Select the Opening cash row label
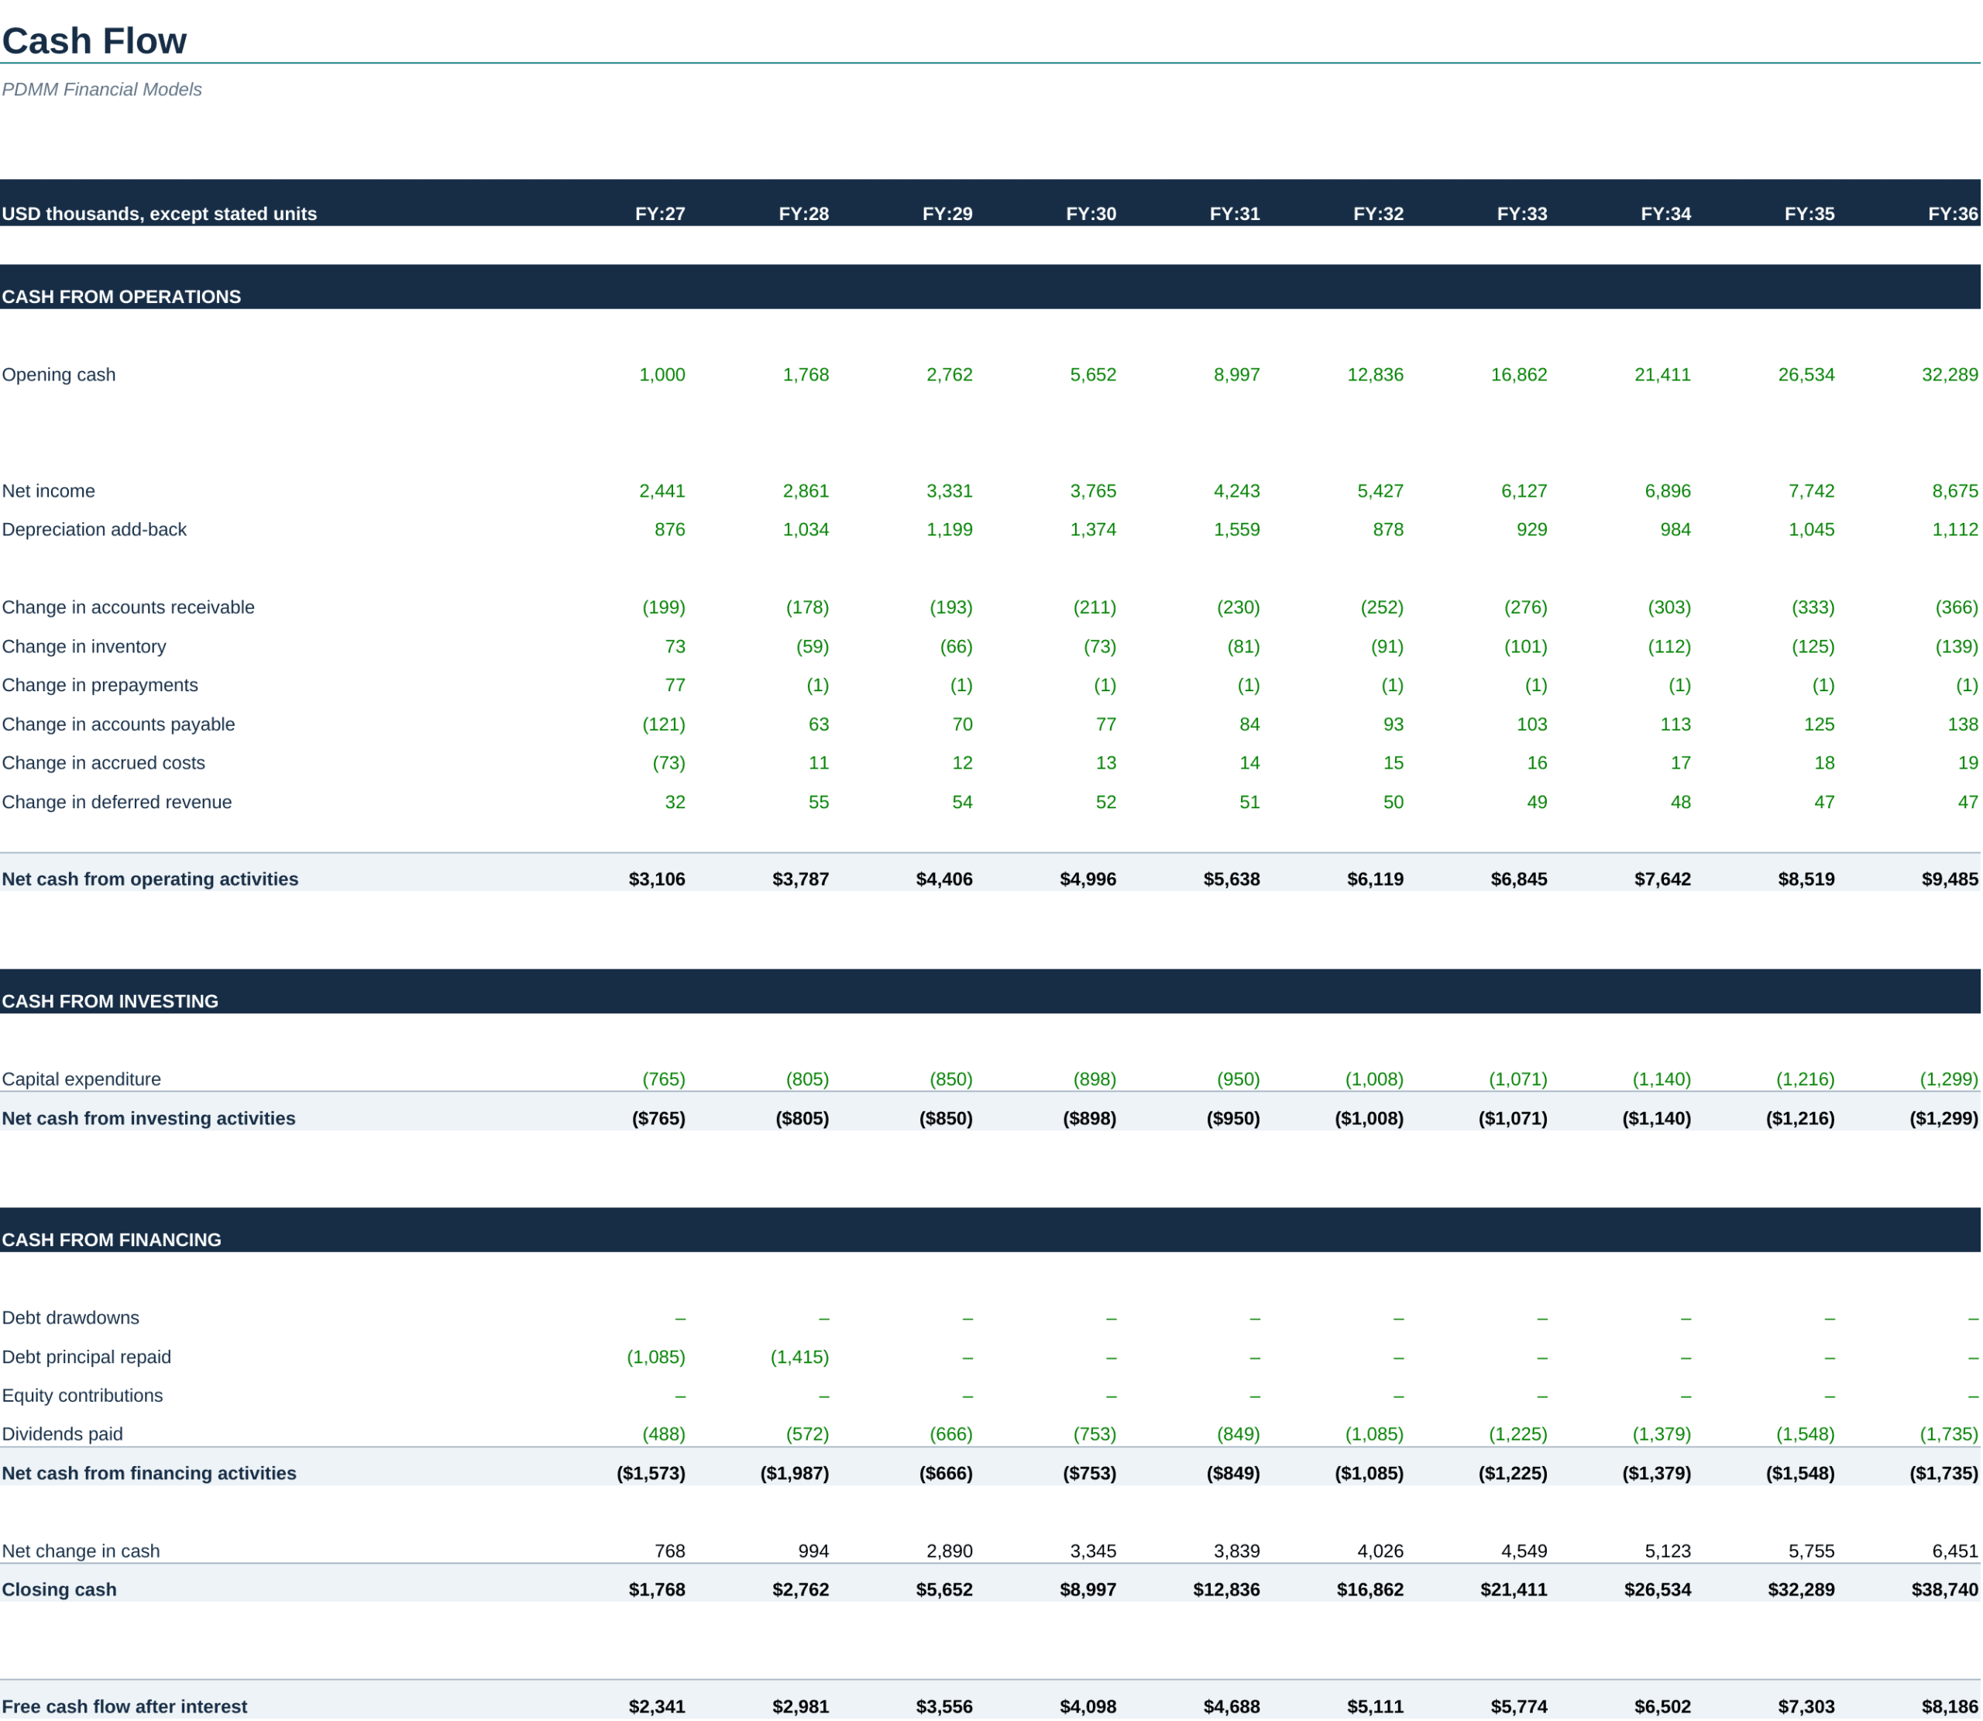Viewport: 1983px width, 1721px height. 59,374
